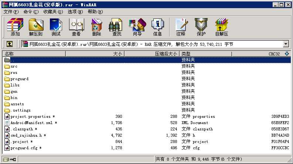293x164 pixels.
Task: Click size value 4,792
Action: coord(116,135)
